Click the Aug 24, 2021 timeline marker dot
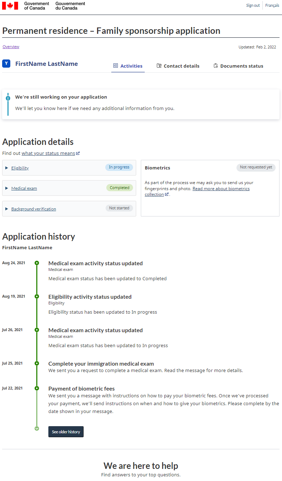 [37, 263]
